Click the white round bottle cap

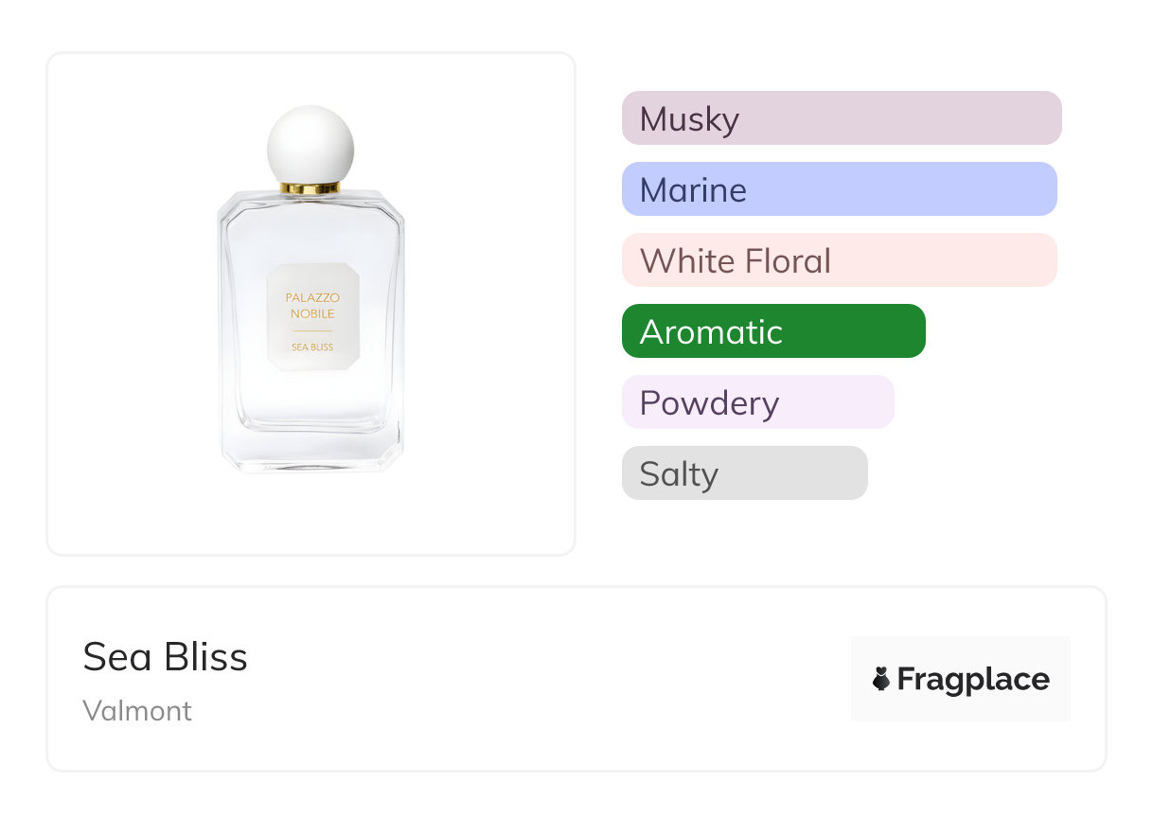point(310,145)
